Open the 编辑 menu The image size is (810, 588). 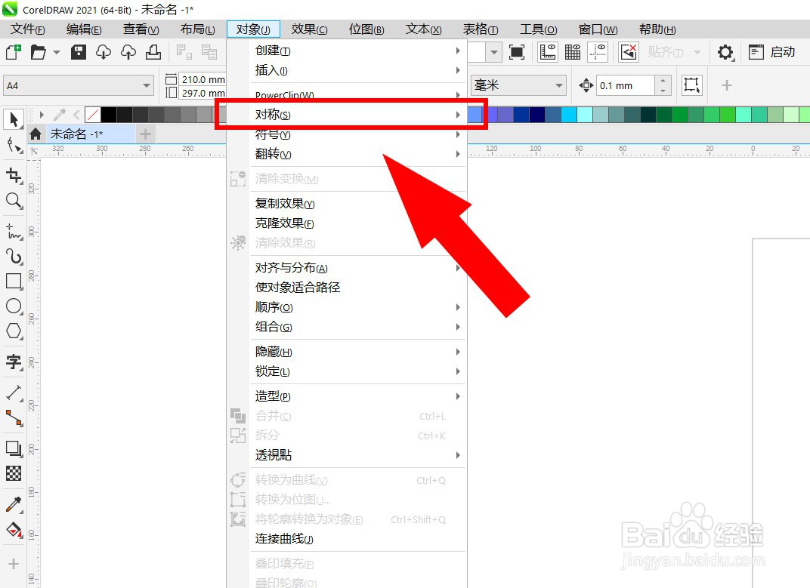tap(84, 29)
